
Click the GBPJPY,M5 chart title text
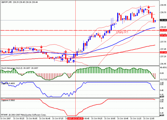coord(6,2)
